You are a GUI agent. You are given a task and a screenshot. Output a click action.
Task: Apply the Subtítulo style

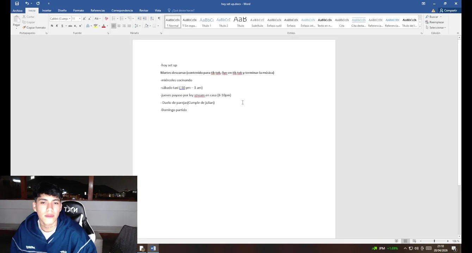[257, 22]
